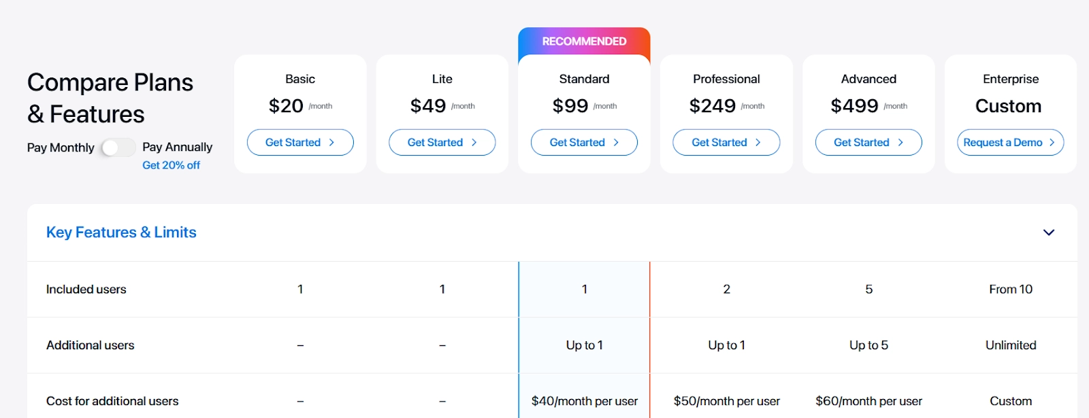This screenshot has height=418, width=1089.
Task: Collapse Key Features & Limits chevron
Action: tap(1049, 232)
